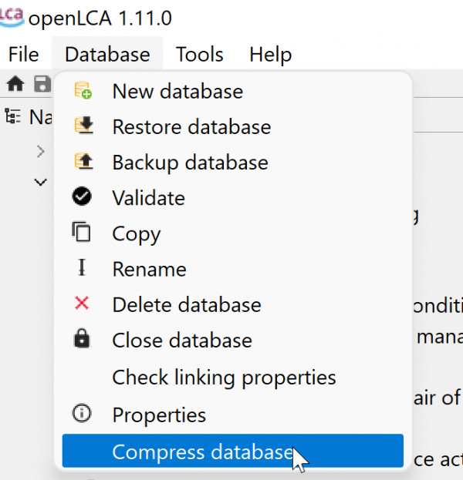The height and width of the screenshot is (480, 463).
Task: Choose Restore database menu entry
Action: (233, 126)
